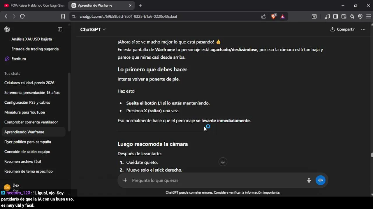Viewport: 373px width, 209px height.
Task: Reload the current page
Action: click(x=22, y=17)
